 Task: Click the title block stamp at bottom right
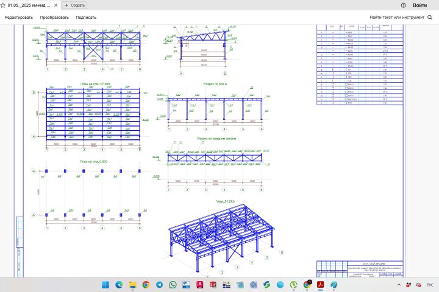[360, 269]
